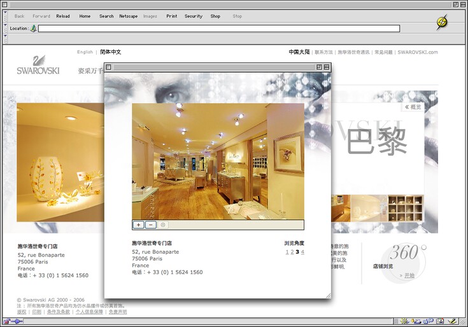Open Composer via the pen icon in component bar
Screen dimensions: 468x327
(x=453, y=321)
